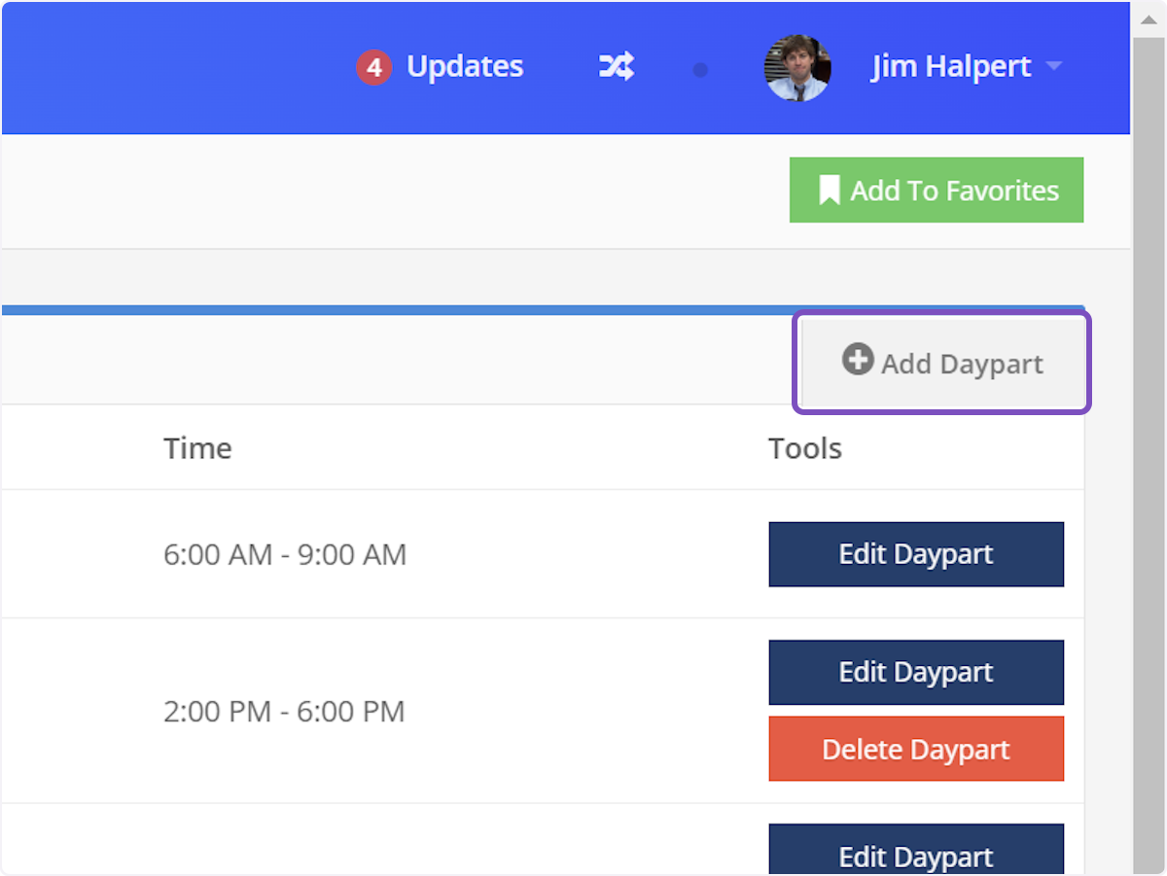Delete the 2:00 PM - 6:00 PM daypart
The image size is (1167, 876).
pyautogui.click(x=915, y=750)
